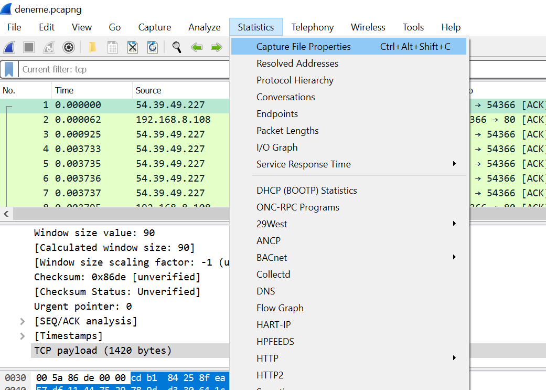Image resolution: width=546 pixels, height=390 pixels.
Task: Select HPFEEDS statistics entry
Action: (349, 342)
